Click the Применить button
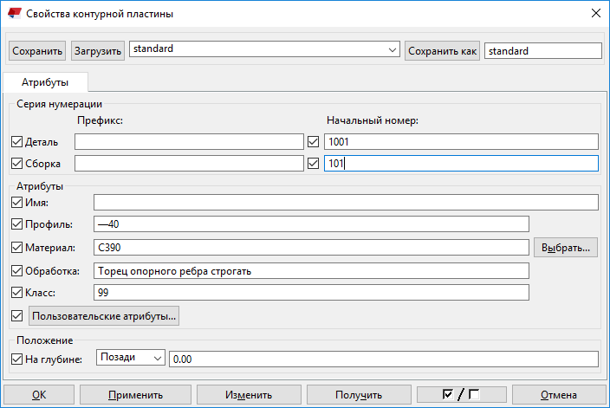Screen dimensions: 610x408 (x=135, y=395)
